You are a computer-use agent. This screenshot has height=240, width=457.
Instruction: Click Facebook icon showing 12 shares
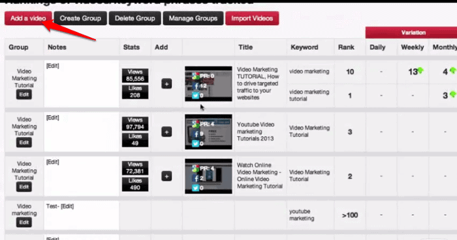[196, 86]
